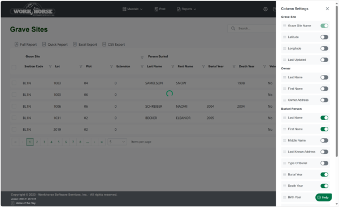The height and width of the screenshot is (207, 339).
Task: Disable Buried Person Last Name toggle
Action: point(324,118)
